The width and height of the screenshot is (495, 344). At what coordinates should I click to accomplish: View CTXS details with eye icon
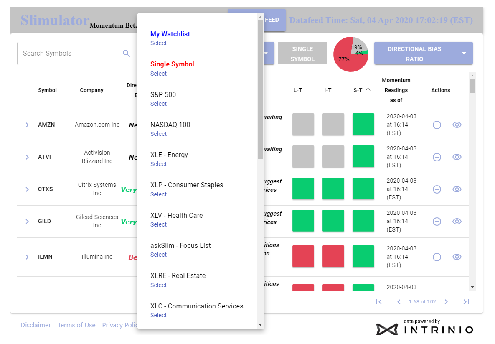[x=457, y=189]
